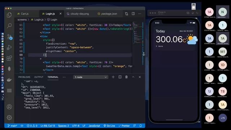This screenshot has height=130, width=231.
Task: Click the 300.06 temperature in simulator
Action: pos(169,39)
